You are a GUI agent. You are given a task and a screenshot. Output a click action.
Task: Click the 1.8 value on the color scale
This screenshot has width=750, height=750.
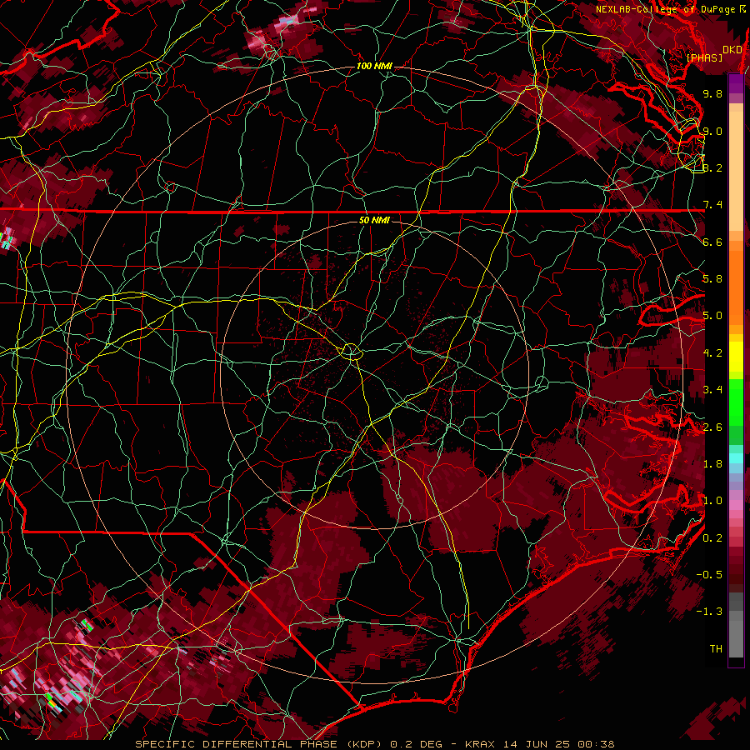(712, 464)
